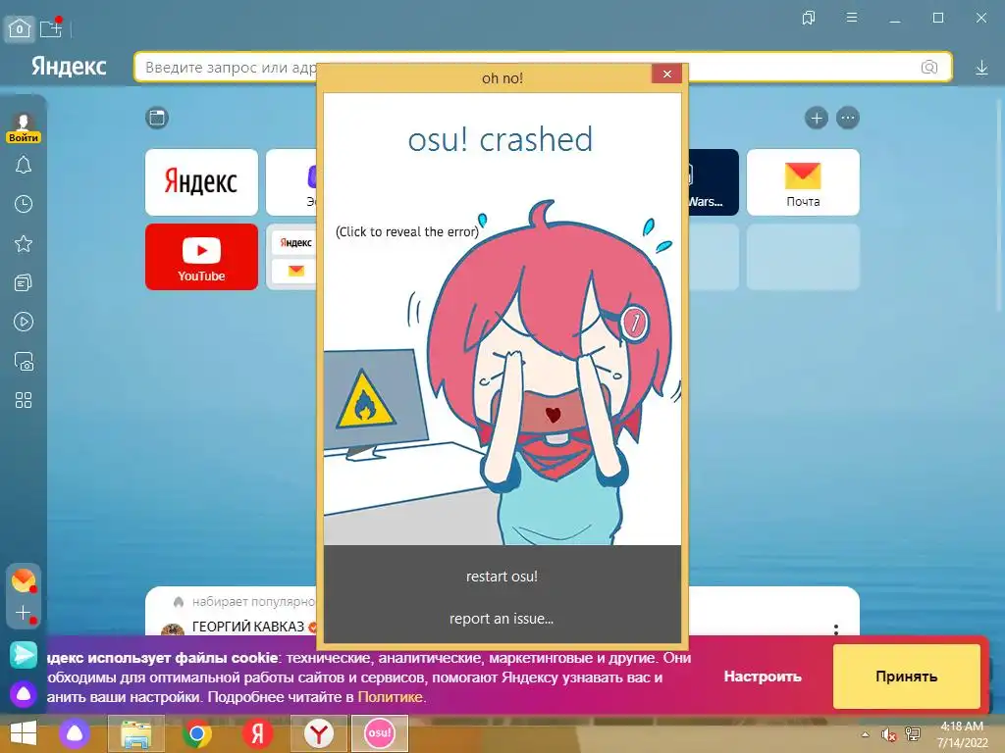Open collections icon in the sidebar

24,282
